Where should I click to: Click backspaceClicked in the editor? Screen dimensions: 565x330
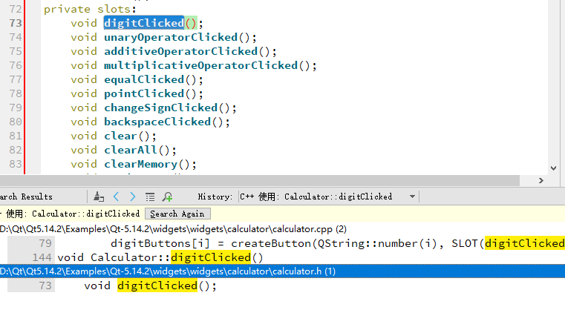157,122
